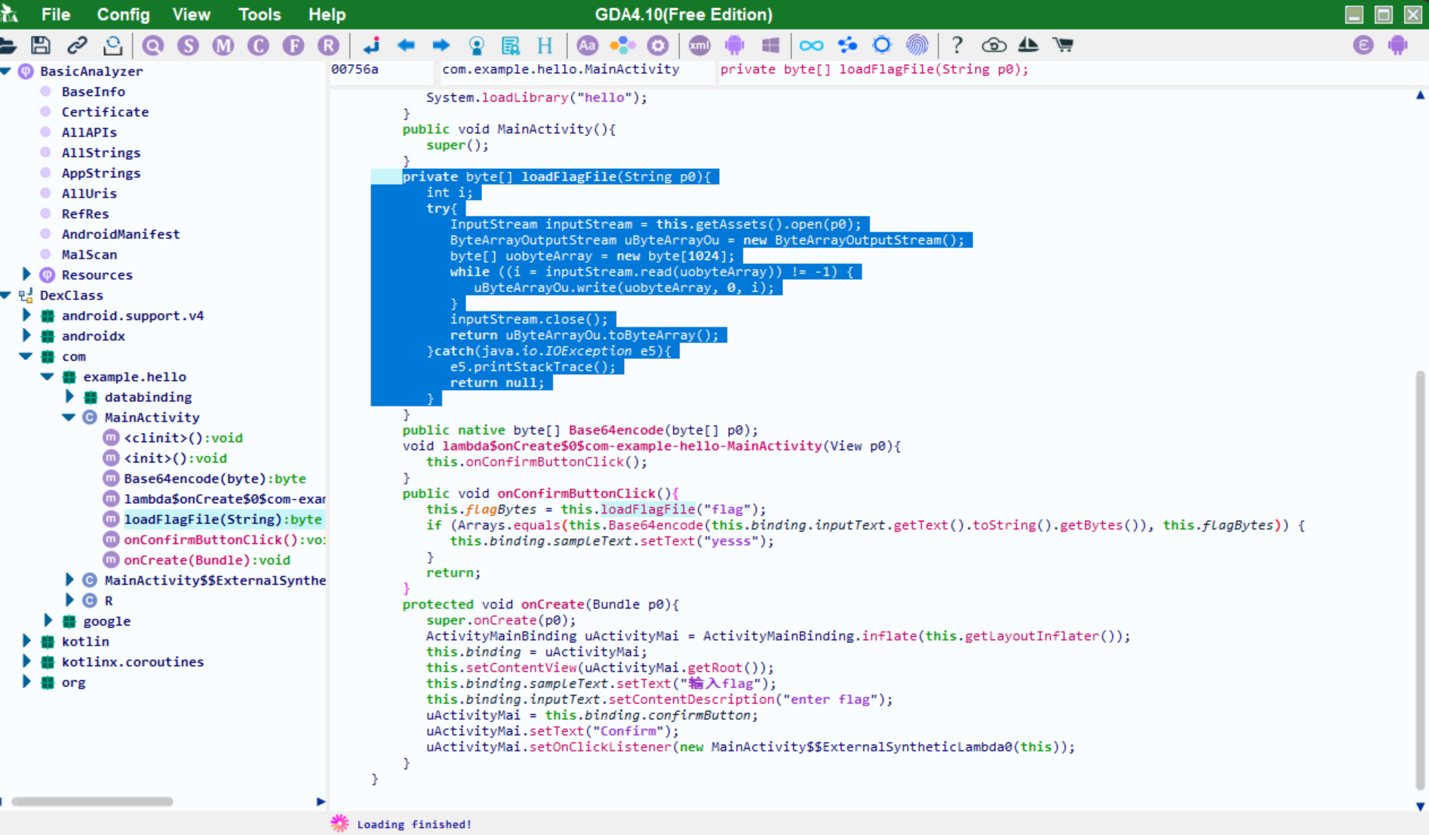Collapse the MainActivity class node
Viewport: 1429px width, 835px height.
pos(69,417)
